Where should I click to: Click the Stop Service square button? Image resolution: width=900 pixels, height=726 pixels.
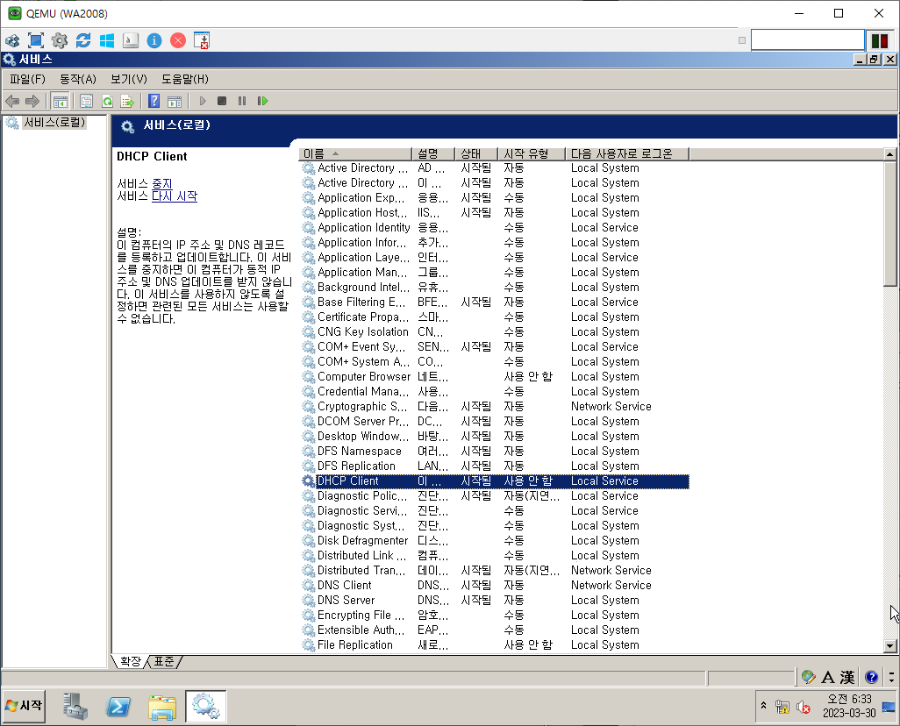click(222, 102)
